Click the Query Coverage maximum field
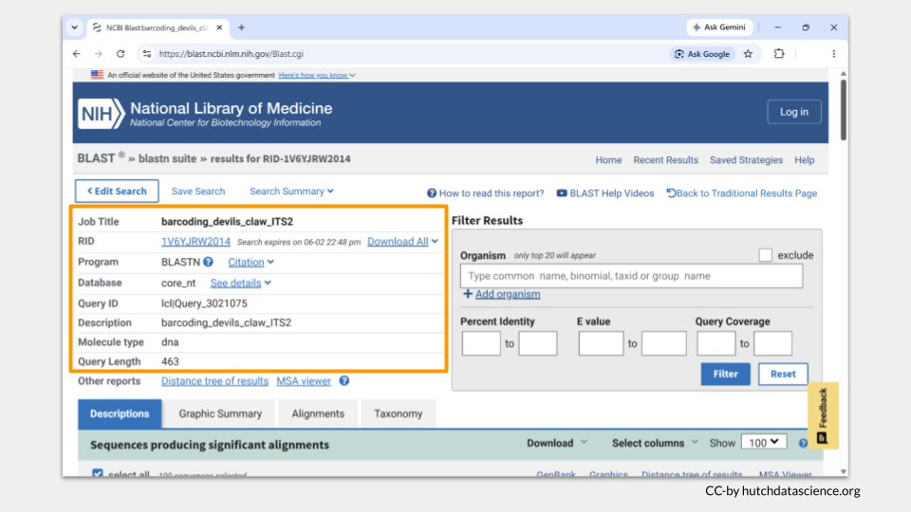 [x=772, y=343]
